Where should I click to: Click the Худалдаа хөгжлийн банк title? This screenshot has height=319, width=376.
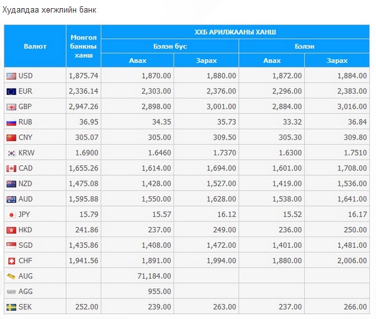[49, 10]
